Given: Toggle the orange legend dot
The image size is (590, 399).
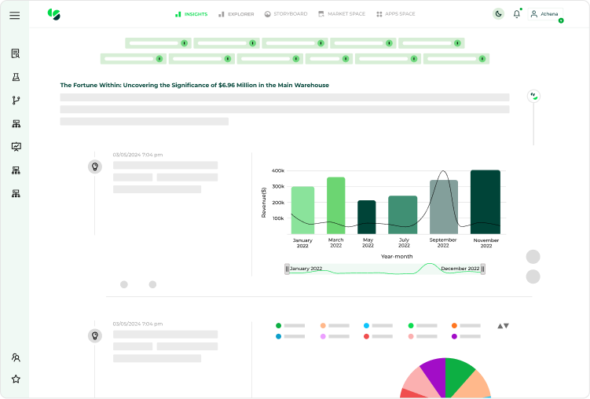Looking at the screenshot, I should pos(454,326).
